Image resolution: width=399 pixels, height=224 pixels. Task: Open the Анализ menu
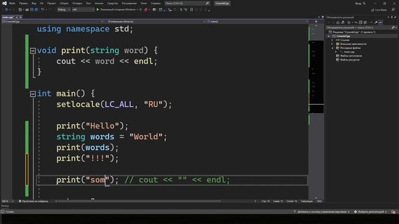[x=99, y=3]
